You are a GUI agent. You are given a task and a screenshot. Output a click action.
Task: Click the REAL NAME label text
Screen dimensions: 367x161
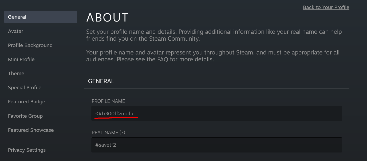coord(105,133)
